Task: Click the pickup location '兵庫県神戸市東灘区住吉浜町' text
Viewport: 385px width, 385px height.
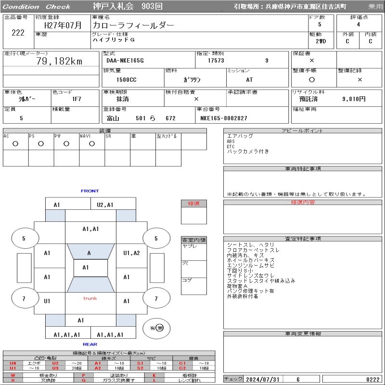Action: [306, 7]
